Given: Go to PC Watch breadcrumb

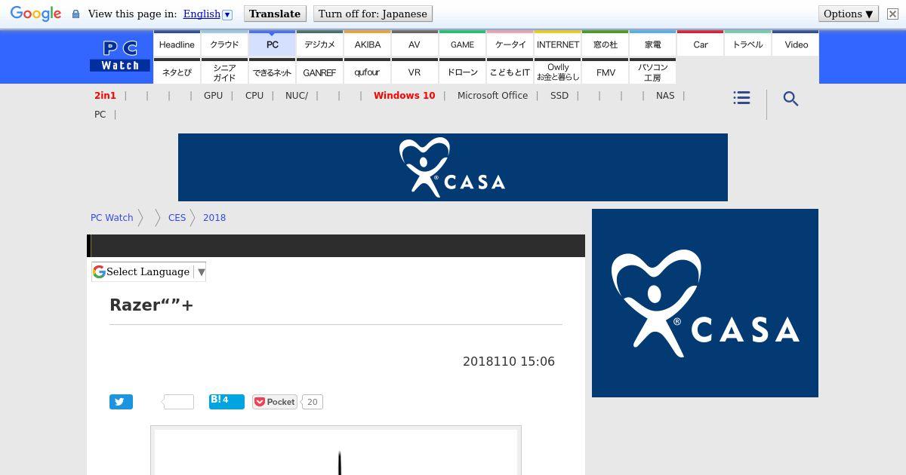Looking at the screenshot, I should [x=112, y=217].
